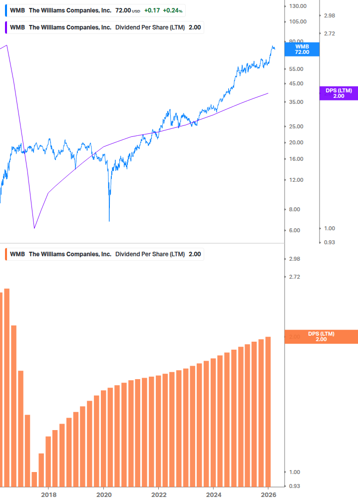Click the blue color bar of the WMB price legend

pos(6,10)
